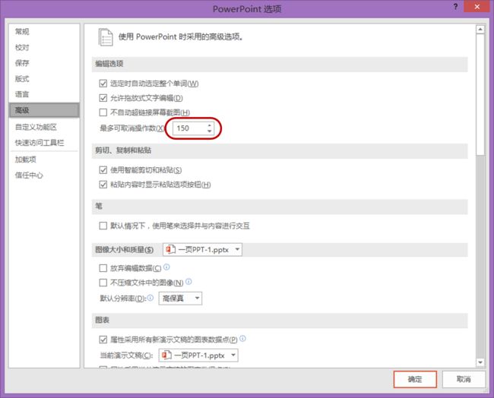The height and width of the screenshot is (398, 494).
Task: Open dialog help with the question mark
Action: pos(455,7)
